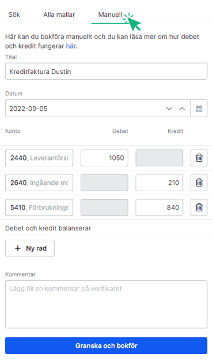Decrease the date with down chevron
This screenshot has height=361, width=213.
pyautogui.click(x=169, y=109)
